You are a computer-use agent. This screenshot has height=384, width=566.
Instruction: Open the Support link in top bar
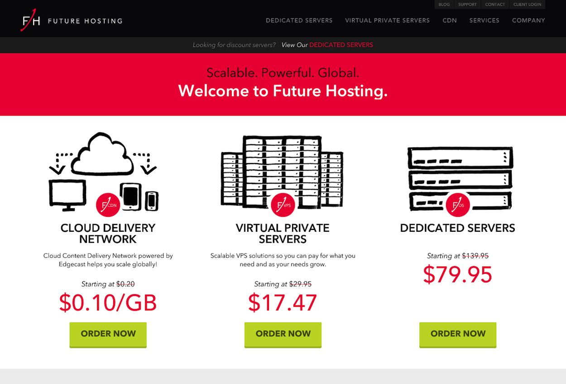(x=467, y=5)
